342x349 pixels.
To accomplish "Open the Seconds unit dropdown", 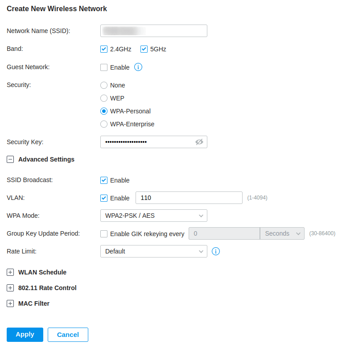I will pyautogui.click(x=282, y=233).
